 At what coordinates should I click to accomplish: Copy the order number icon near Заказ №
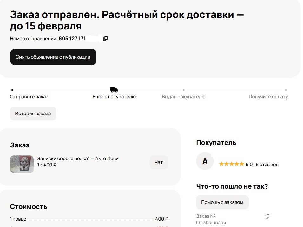[x=267, y=217]
